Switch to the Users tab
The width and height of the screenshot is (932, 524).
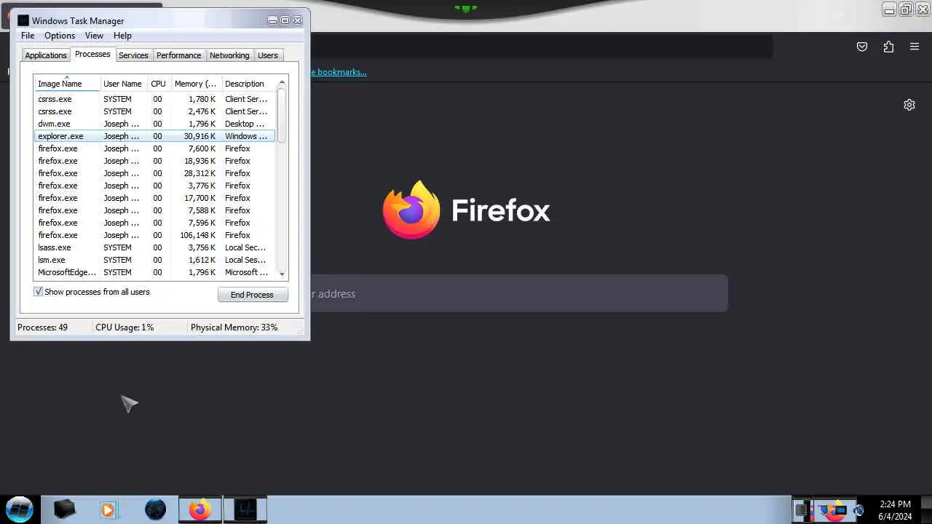point(268,55)
